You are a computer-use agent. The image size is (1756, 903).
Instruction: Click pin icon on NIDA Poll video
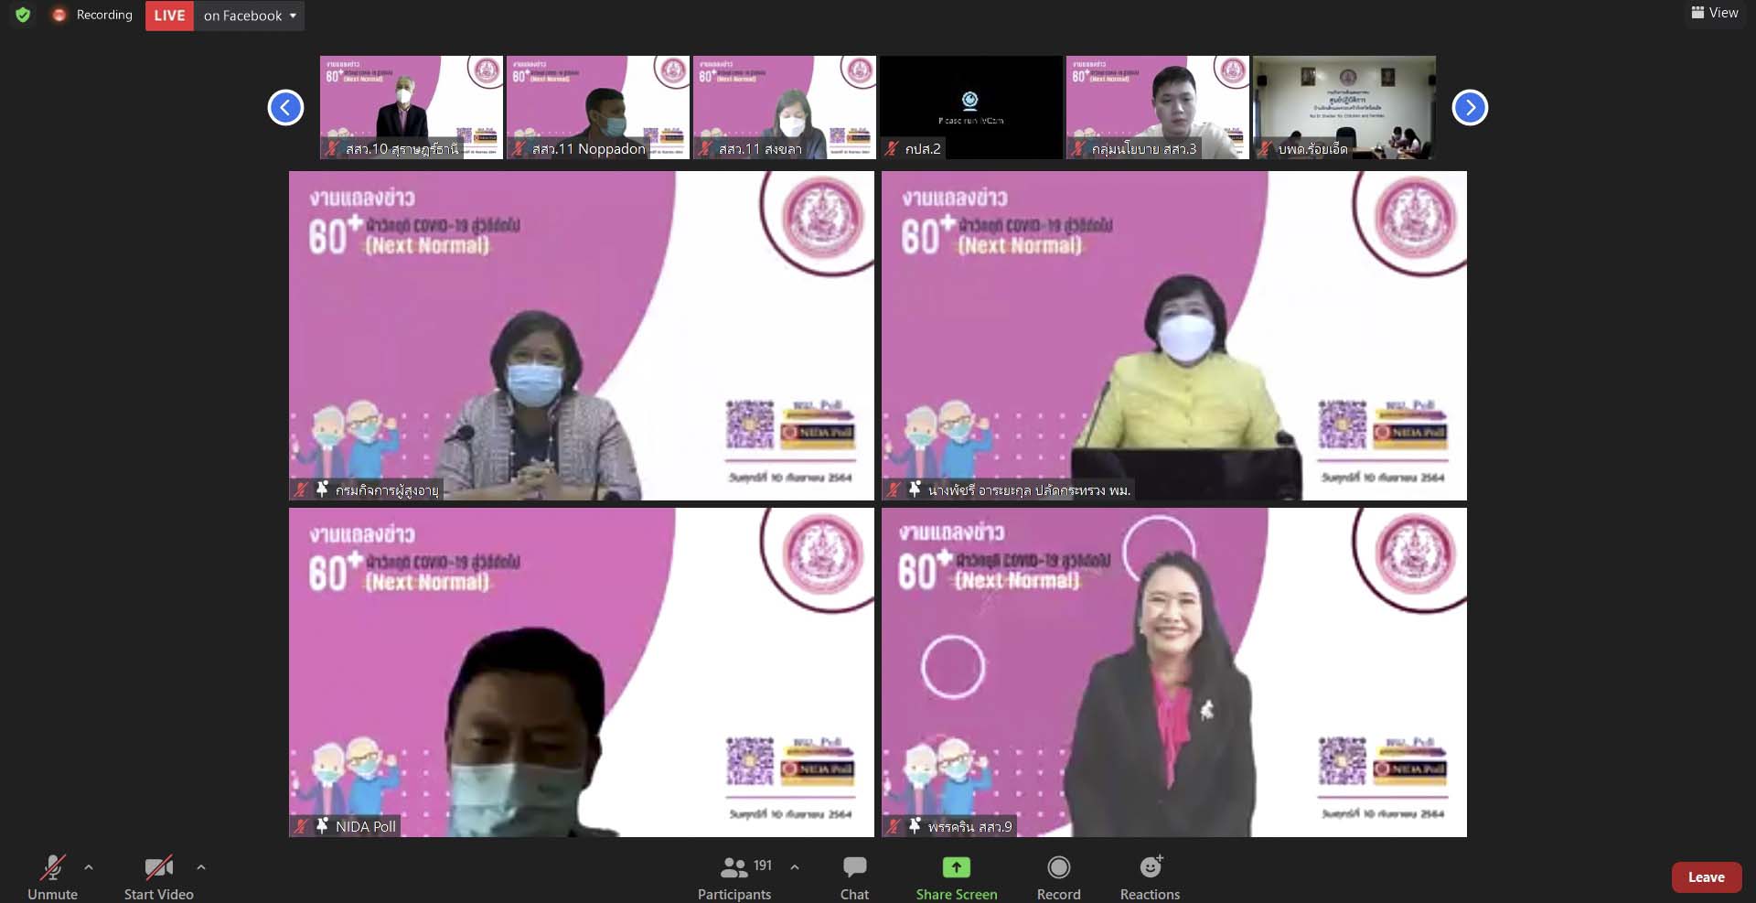click(322, 825)
